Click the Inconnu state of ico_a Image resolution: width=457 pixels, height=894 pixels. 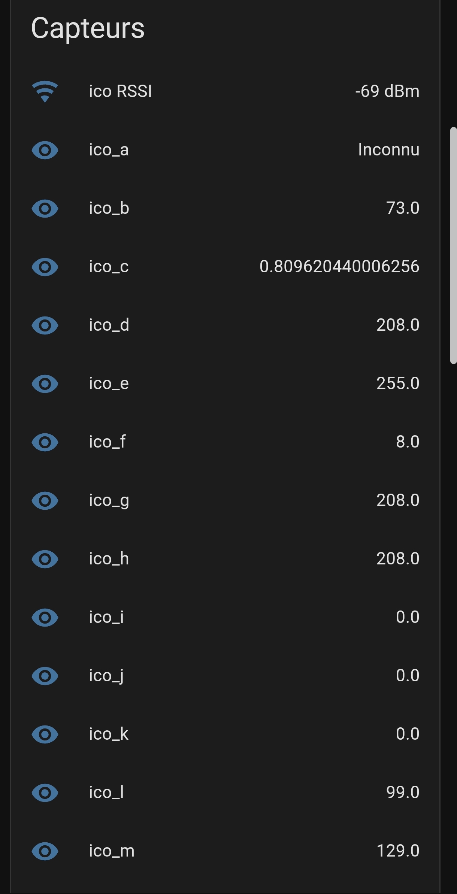(x=388, y=150)
